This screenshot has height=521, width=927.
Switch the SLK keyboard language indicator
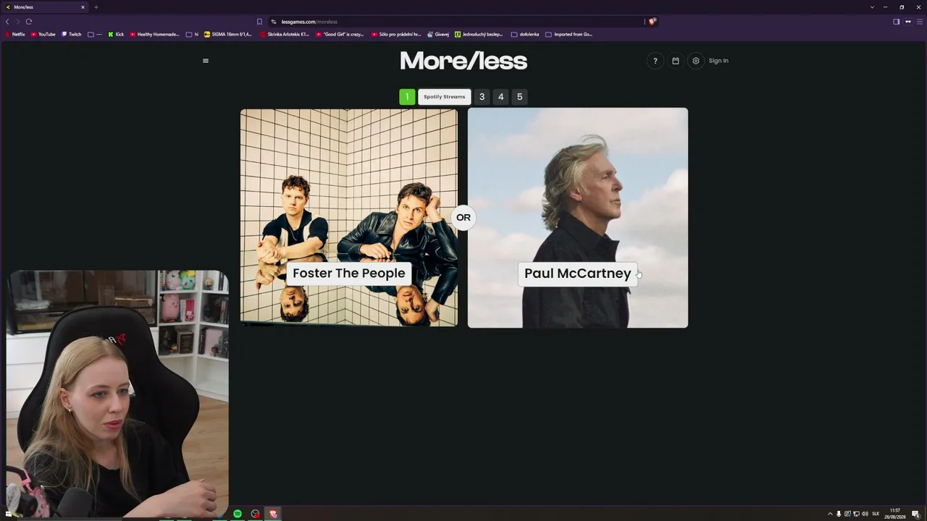[876, 514]
